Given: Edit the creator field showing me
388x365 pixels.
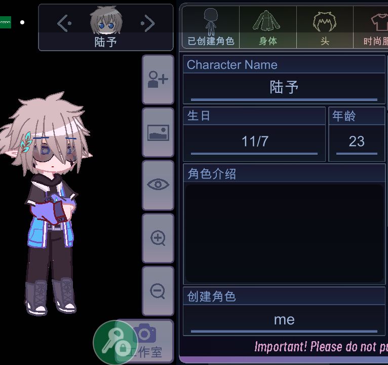Looking at the screenshot, I should [x=284, y=320].
